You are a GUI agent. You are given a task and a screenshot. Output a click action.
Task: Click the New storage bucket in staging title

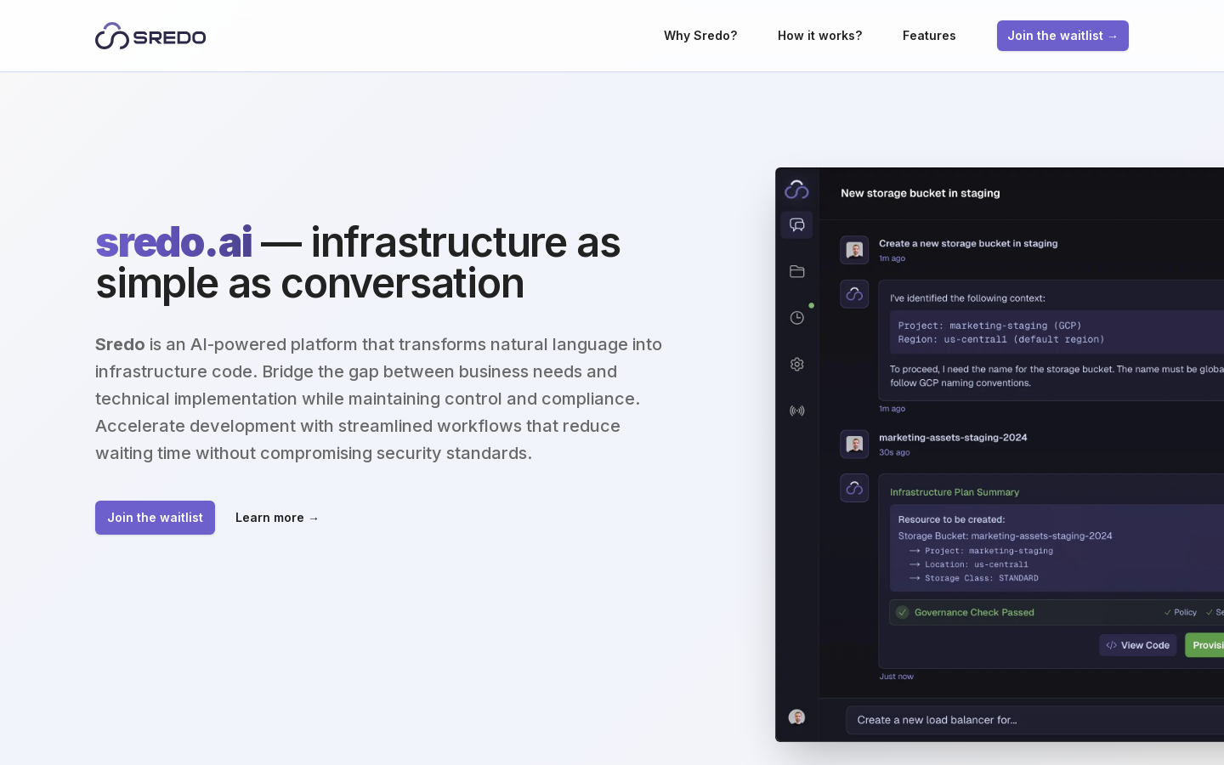(921, 193)
